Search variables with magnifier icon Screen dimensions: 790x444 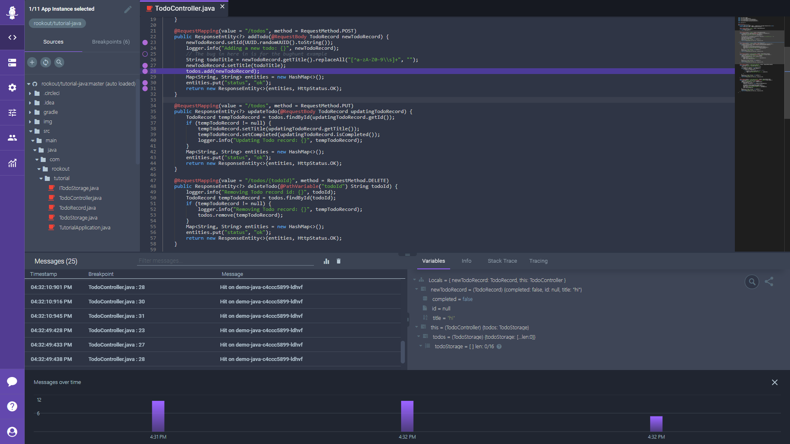752,282
